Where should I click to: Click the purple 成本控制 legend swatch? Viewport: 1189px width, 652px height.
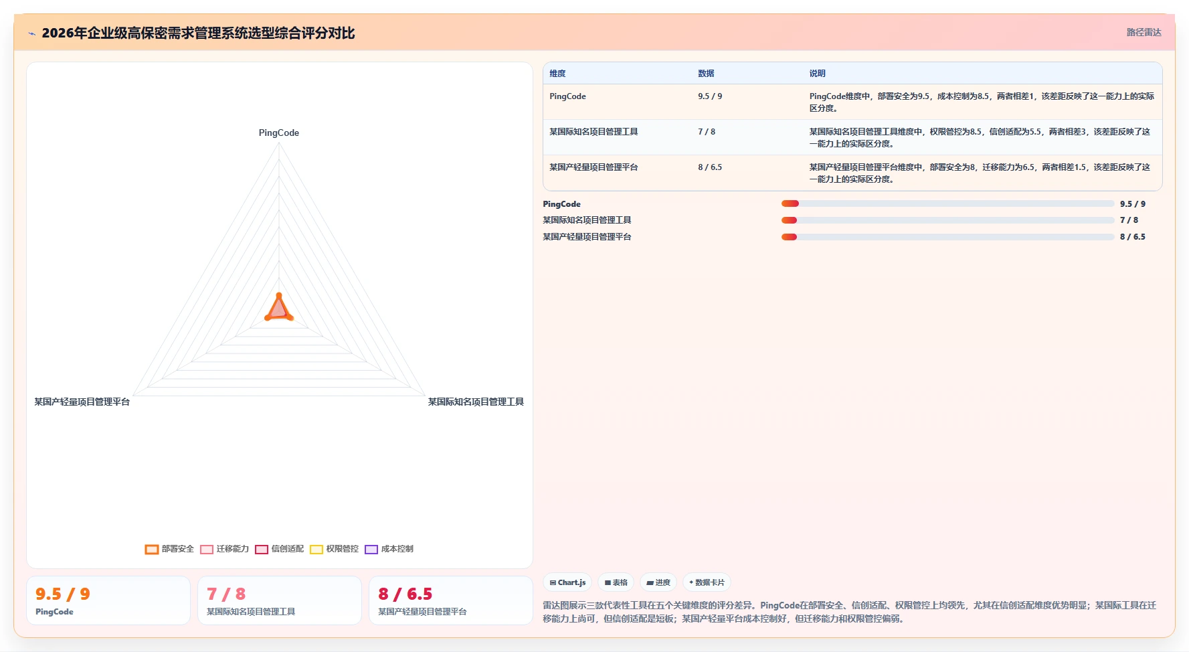click(x=371, y=550)
